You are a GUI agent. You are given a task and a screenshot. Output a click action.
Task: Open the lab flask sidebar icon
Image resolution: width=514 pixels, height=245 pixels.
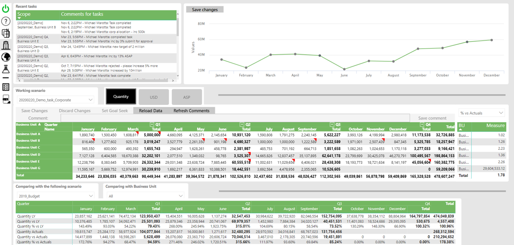6,69
